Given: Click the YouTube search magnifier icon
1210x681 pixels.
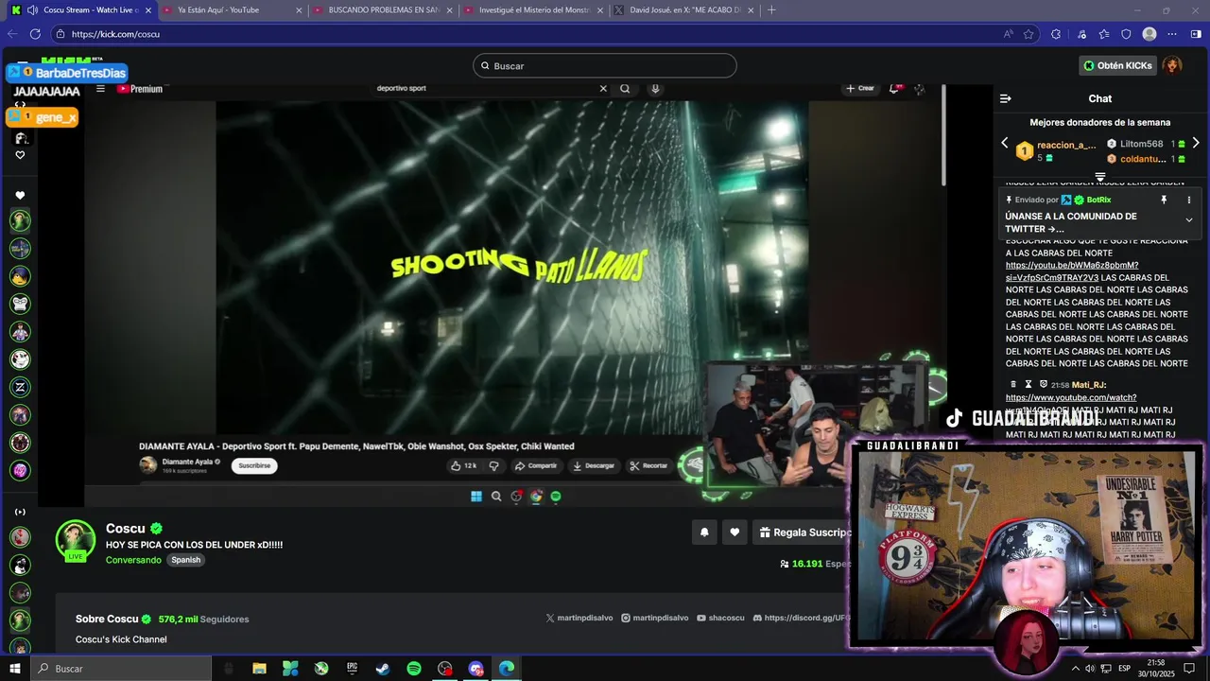Looking at the screenshot, I should tap(625, 88).
